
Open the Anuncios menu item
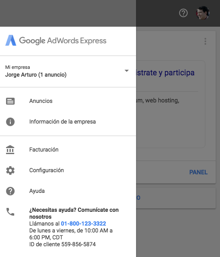point(68,101)
